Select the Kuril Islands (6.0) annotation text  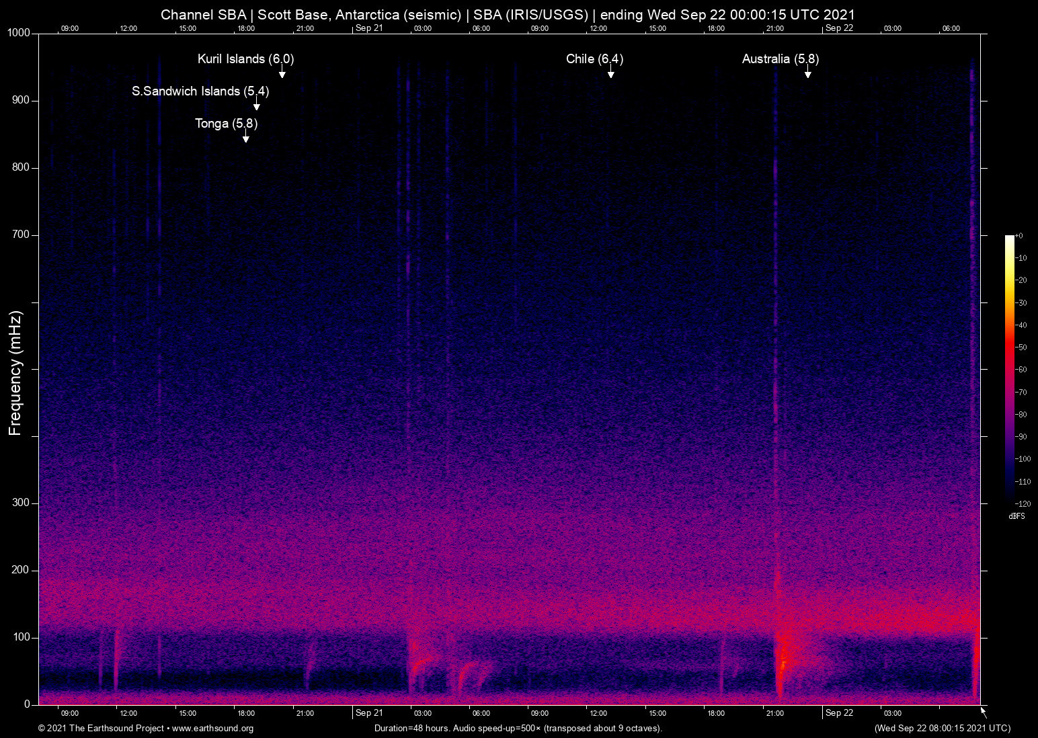tap(245, 59)
